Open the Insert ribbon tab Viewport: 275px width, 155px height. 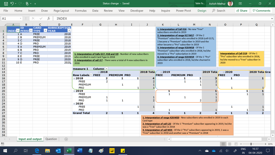click(x=32, y=10)
